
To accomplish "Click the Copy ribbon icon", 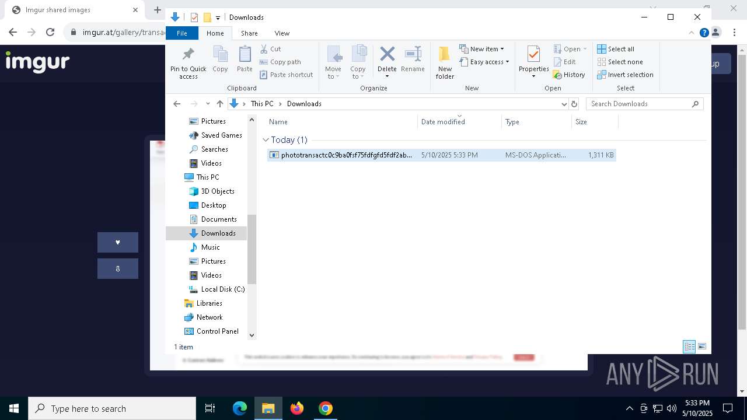I will [x=220, y=60].
